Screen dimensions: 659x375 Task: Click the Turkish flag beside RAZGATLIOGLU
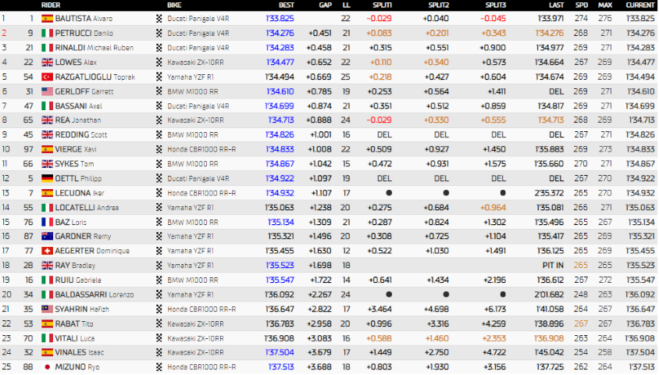pos(47,77)
